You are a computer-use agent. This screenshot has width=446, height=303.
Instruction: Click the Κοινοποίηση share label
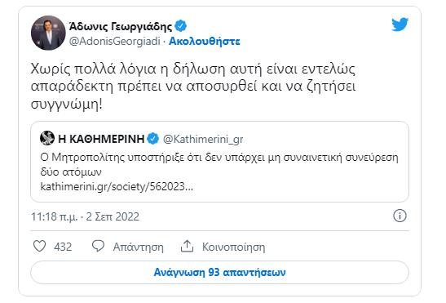click(x=233, y=247)
